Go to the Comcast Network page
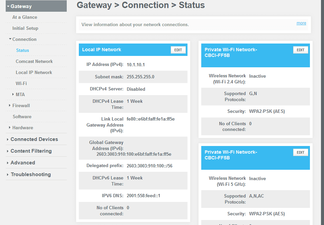The width and height of the screenshot is (324, 225). click(34, 62)
